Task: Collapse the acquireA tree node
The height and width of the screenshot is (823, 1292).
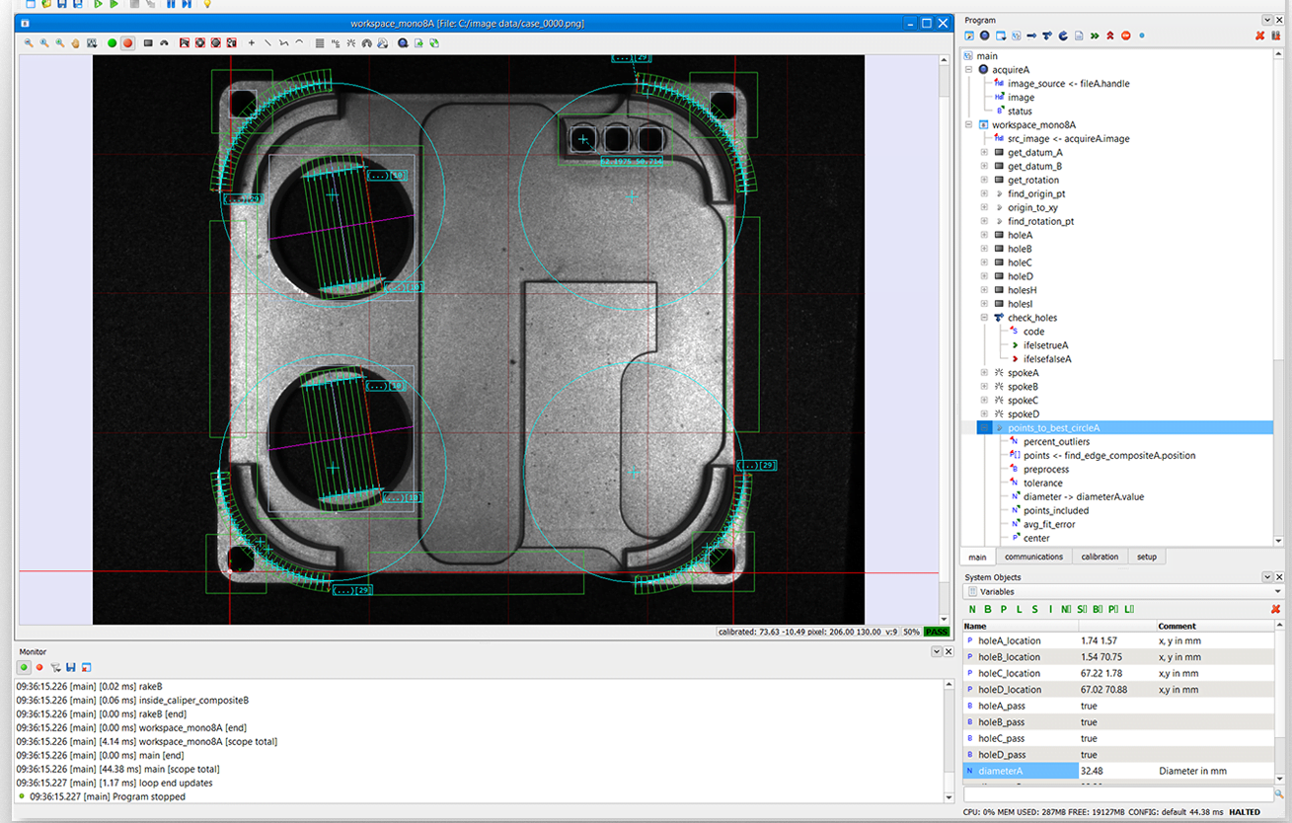Action: (x=969, y=70)
